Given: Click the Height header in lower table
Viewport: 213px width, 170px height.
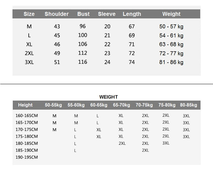Looking at the screenshot, I should (25, 105).
